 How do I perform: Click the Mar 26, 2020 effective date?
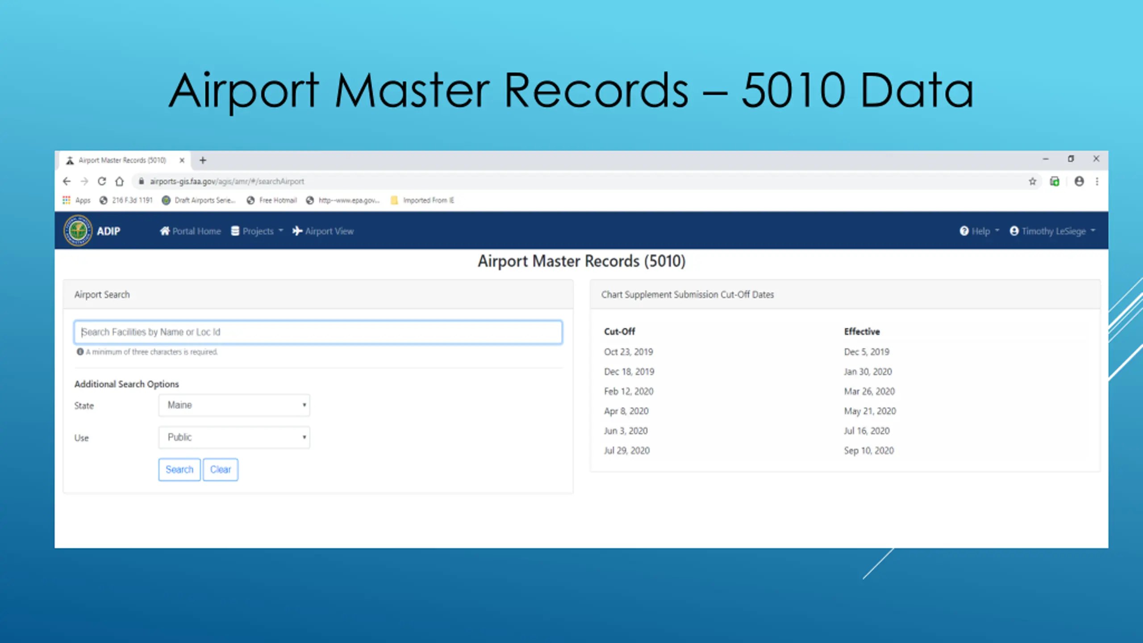coord(869,392)
